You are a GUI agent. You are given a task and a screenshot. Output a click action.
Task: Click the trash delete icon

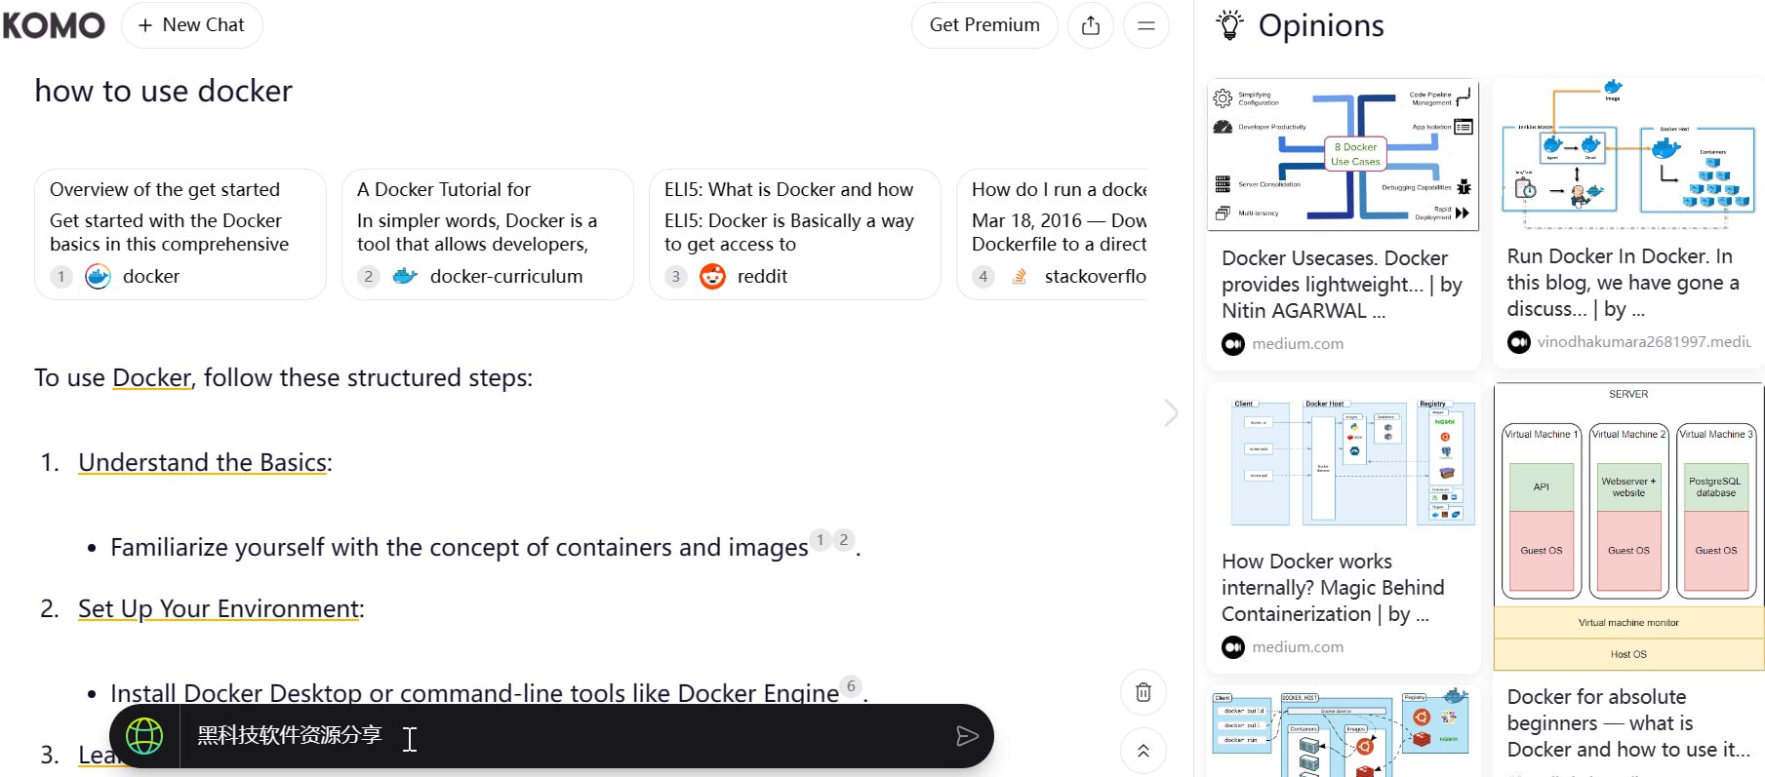click(1143, 692)
